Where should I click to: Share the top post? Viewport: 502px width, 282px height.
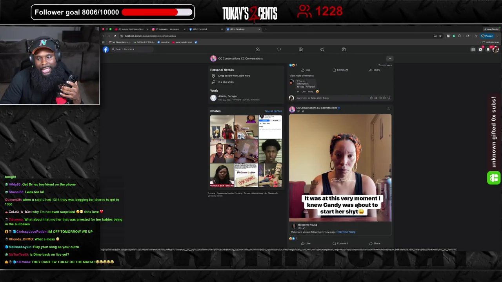click(x=375, y=70)
